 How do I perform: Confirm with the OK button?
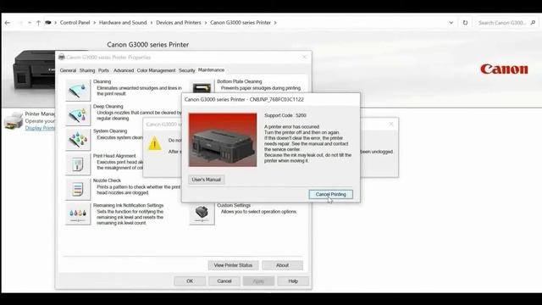pos(190,281)
